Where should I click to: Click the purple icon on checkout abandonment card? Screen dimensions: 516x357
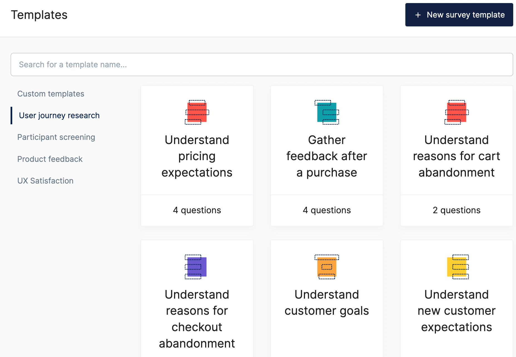click(196, 267)
